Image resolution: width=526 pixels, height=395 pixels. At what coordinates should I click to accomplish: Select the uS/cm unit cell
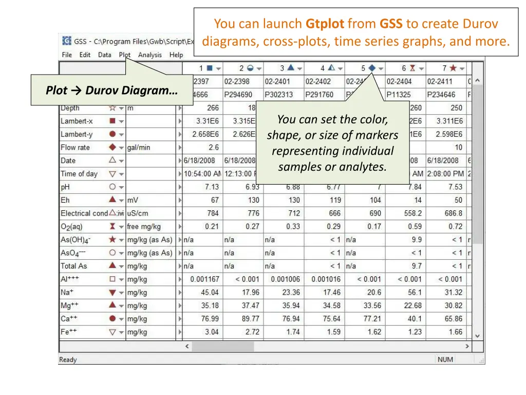pos(151,213)
